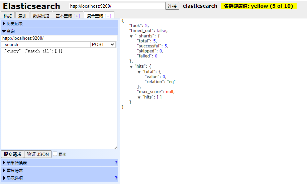The image size is (307, 189).
Task: Expand the 结果转换器 section
Action: click(60, 163)
